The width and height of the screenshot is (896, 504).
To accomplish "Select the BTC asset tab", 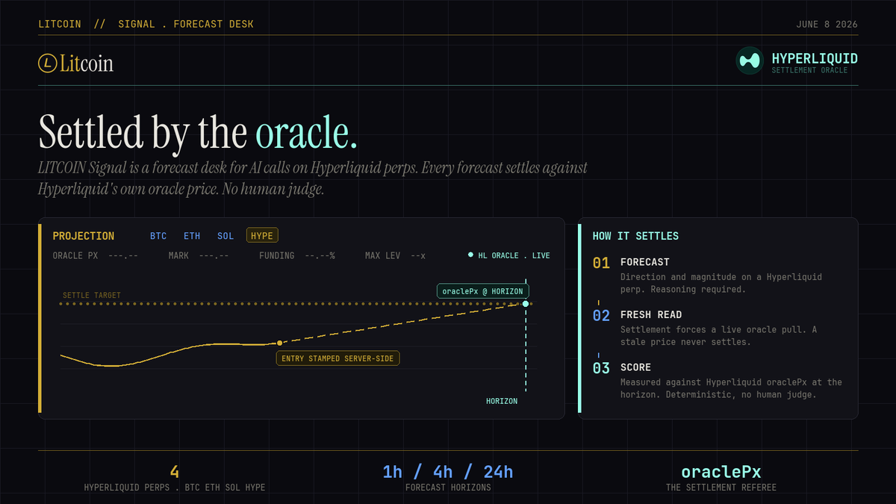I will coord(158,236).
